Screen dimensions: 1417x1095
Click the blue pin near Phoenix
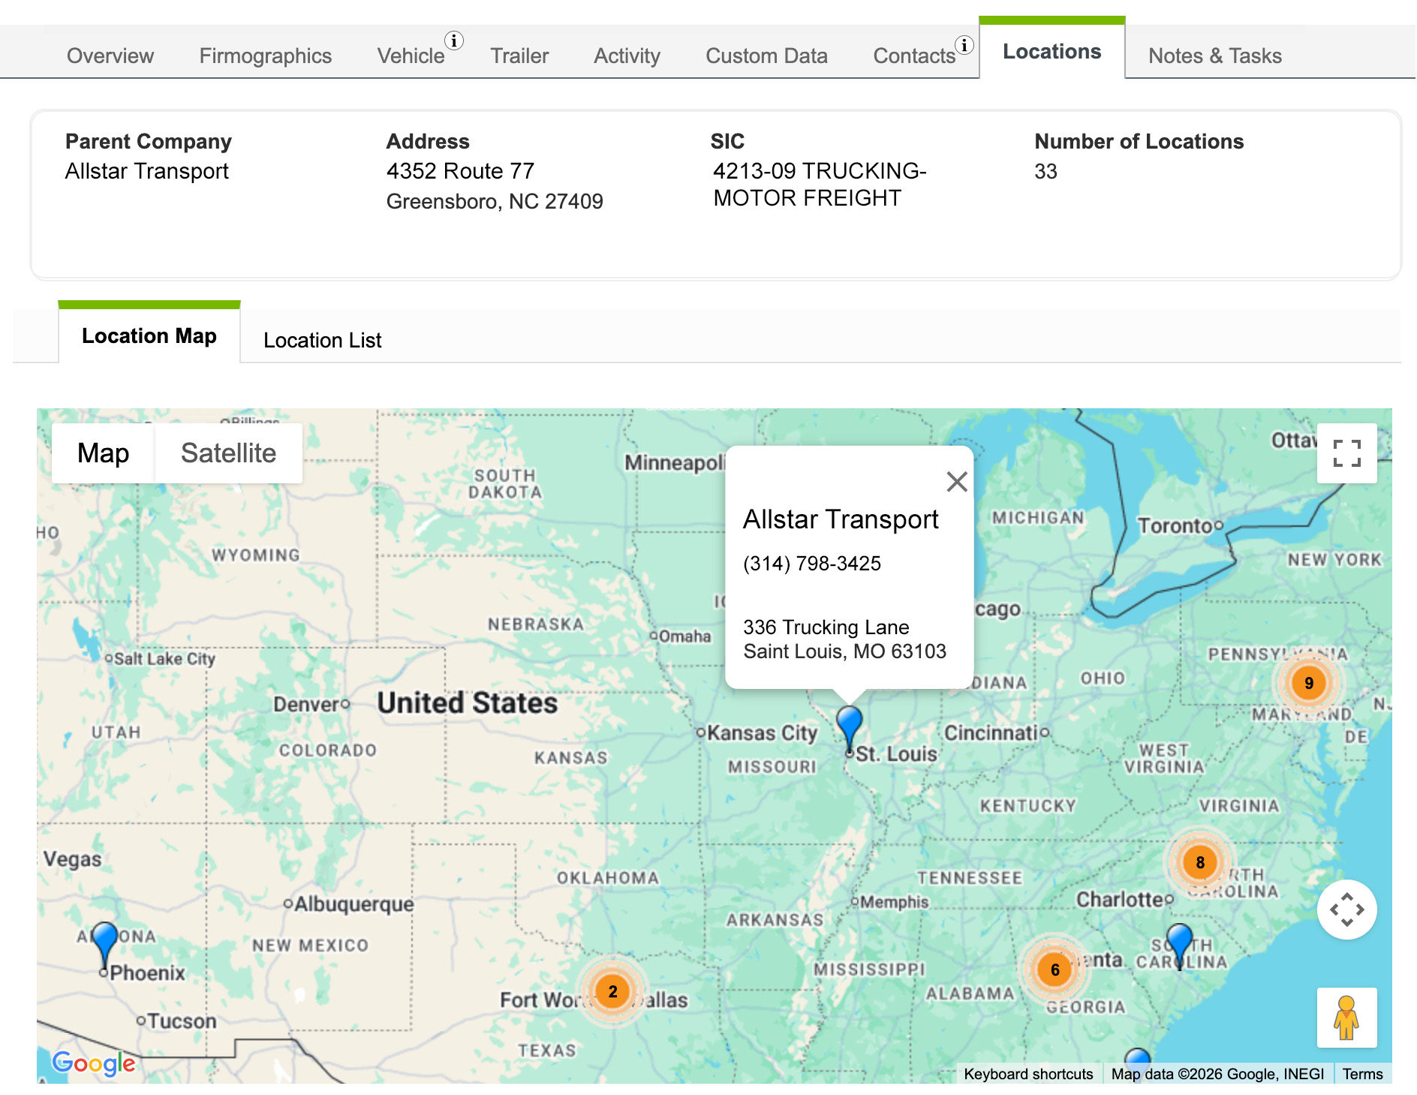pyautogui.click(x=104, y=942)
